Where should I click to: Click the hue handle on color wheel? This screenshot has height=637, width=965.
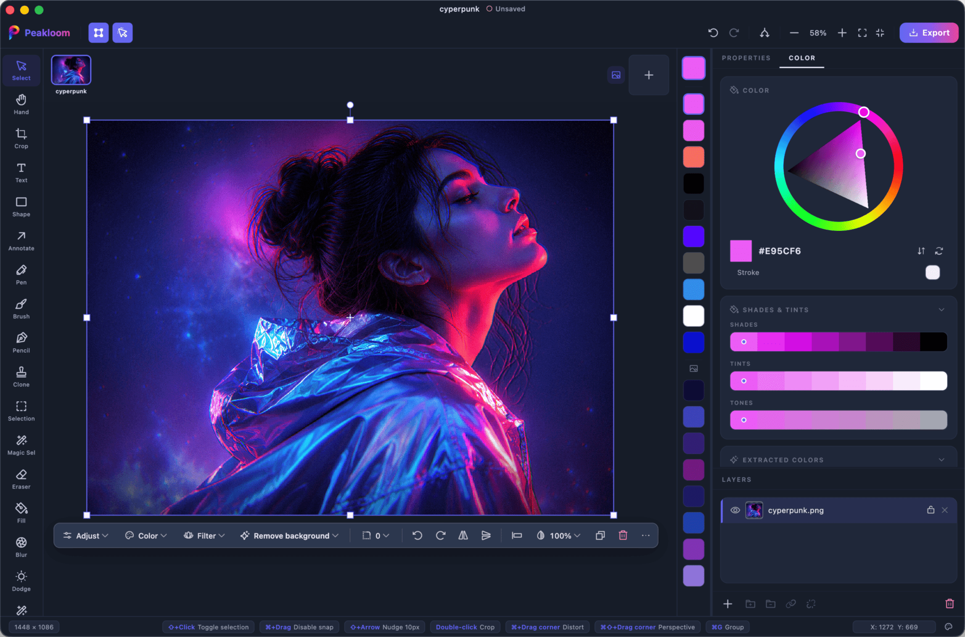pos(863,112)
